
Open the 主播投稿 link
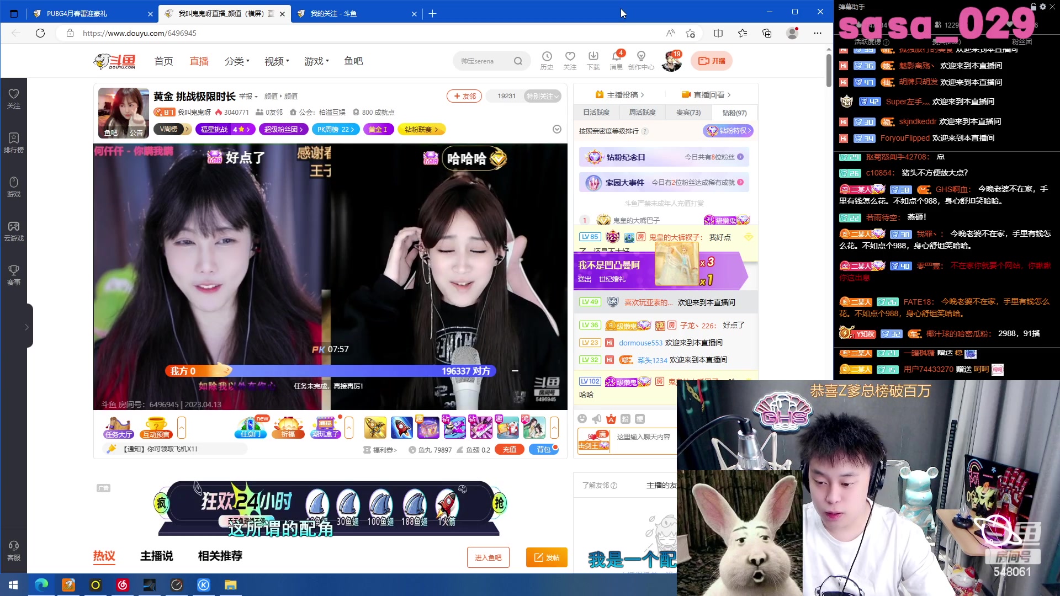pos(619,95)
